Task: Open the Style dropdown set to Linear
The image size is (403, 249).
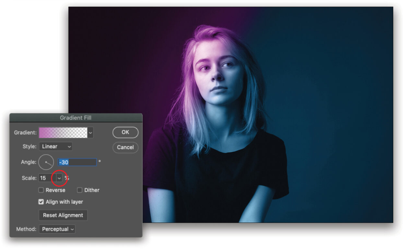Action: coord(55,147)
